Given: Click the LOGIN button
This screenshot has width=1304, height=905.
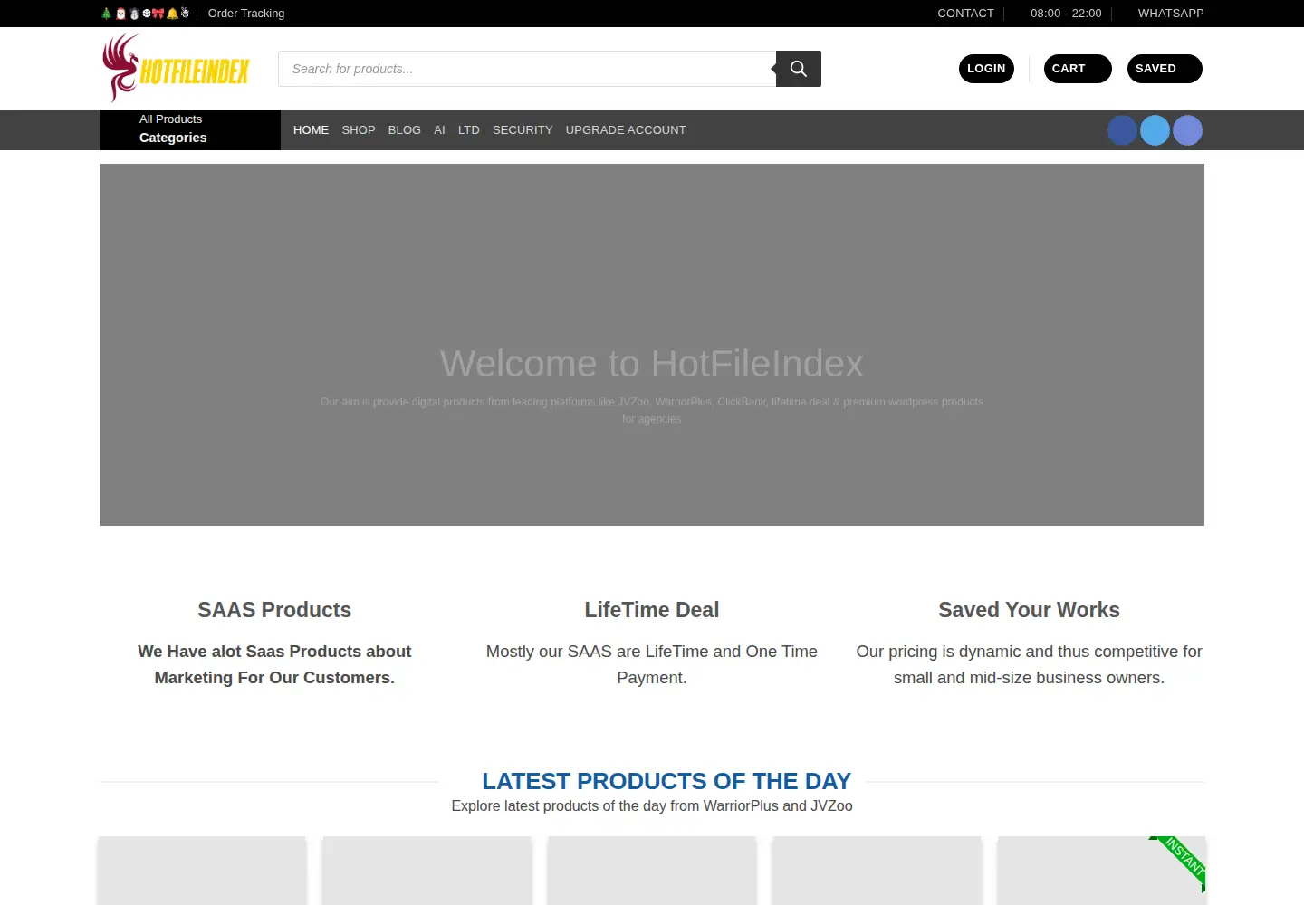Looking at the screenshot, I should (986, 69).
